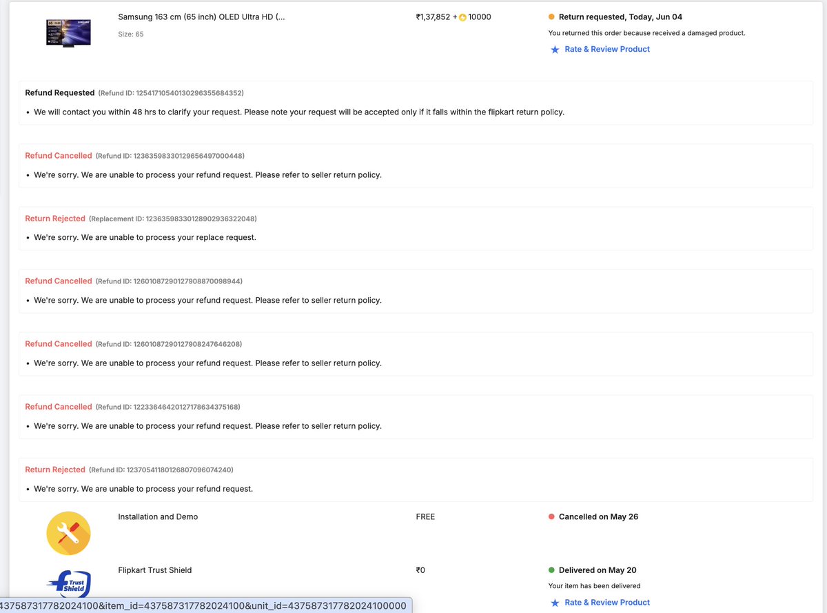Click Return Rejected heading with Replacement ID

[55, 218]
